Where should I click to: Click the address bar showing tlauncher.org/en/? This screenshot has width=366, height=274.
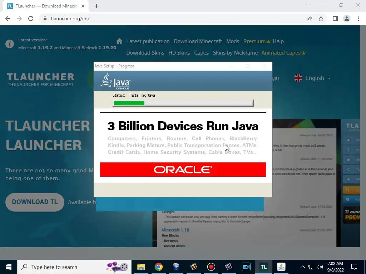173,19
